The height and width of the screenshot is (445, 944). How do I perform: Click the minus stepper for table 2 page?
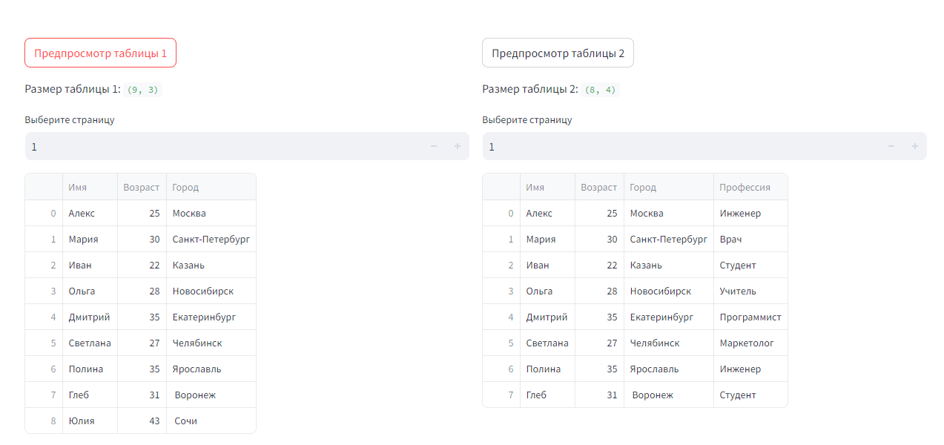coord(891,146)
